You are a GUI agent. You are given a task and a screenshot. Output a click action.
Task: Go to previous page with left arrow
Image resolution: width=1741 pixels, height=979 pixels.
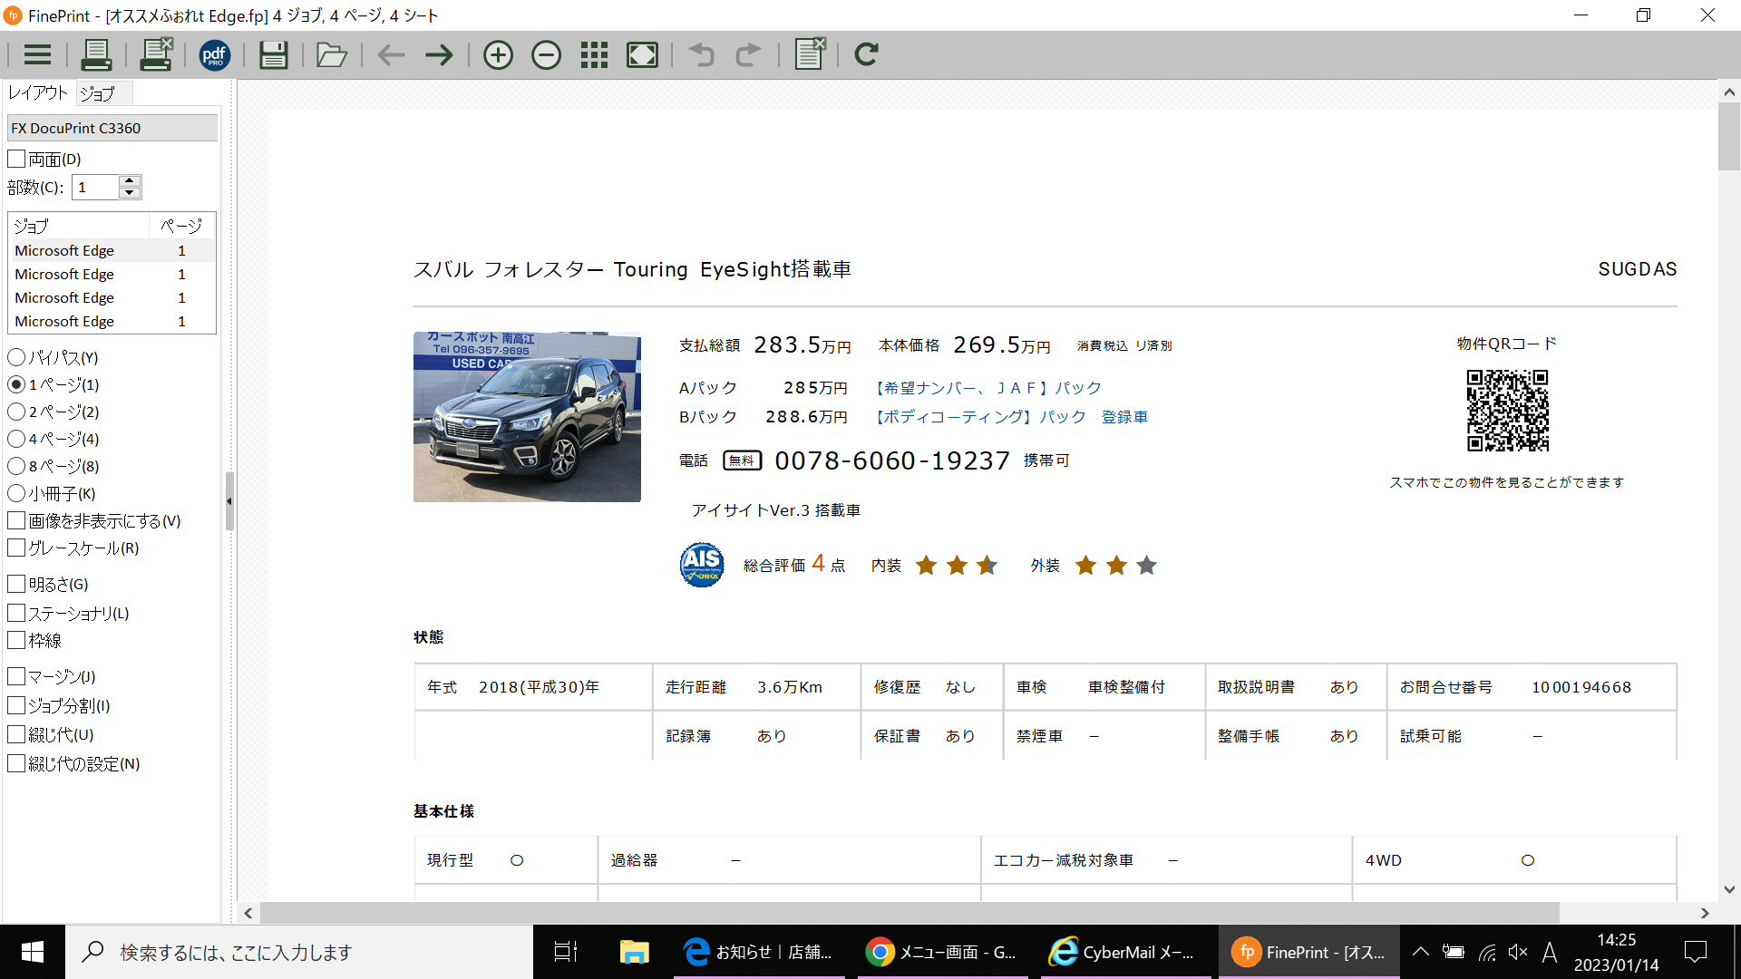click(x=391, y=55)
